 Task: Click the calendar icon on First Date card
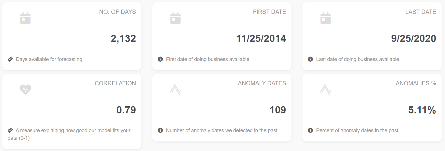pos(176,18)
